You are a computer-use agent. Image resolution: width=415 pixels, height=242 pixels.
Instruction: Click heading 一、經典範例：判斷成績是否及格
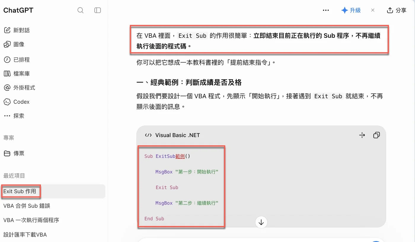[x=189, y=82]
